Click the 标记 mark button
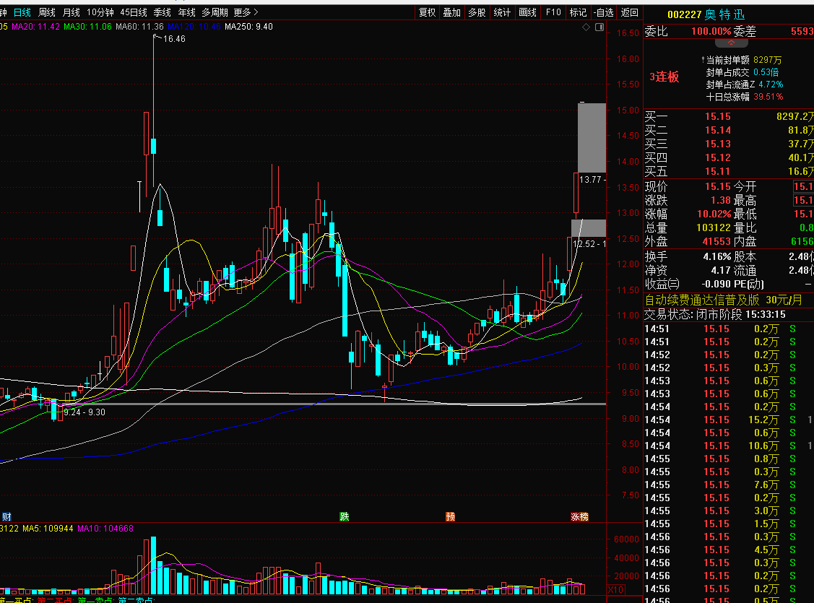 [578, 12]
